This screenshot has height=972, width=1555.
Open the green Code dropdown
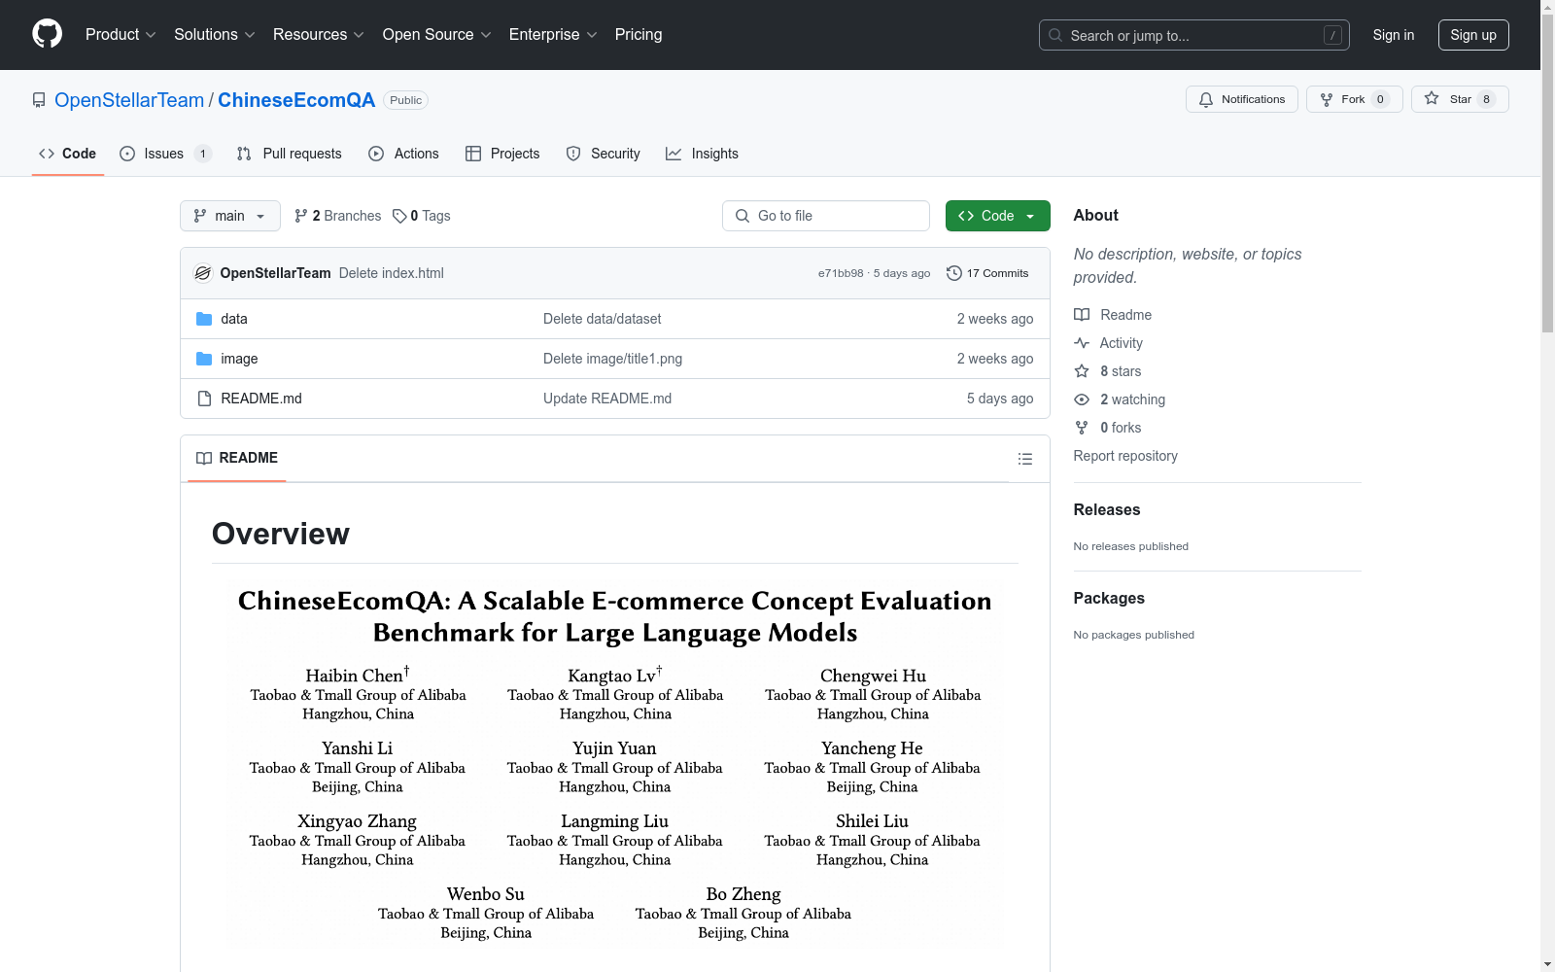(x=997, y=216)
